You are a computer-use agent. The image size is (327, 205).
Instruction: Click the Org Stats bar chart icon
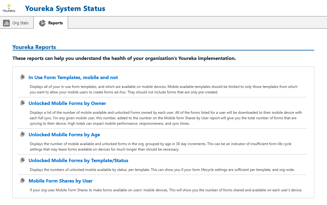pyautogui.click(x=6, y=23)
